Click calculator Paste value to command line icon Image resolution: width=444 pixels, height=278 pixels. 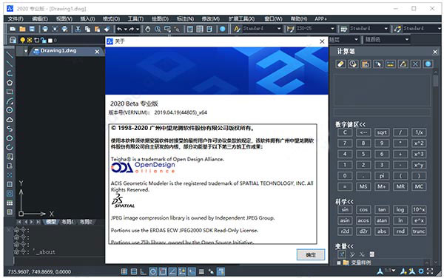(366, 64)
